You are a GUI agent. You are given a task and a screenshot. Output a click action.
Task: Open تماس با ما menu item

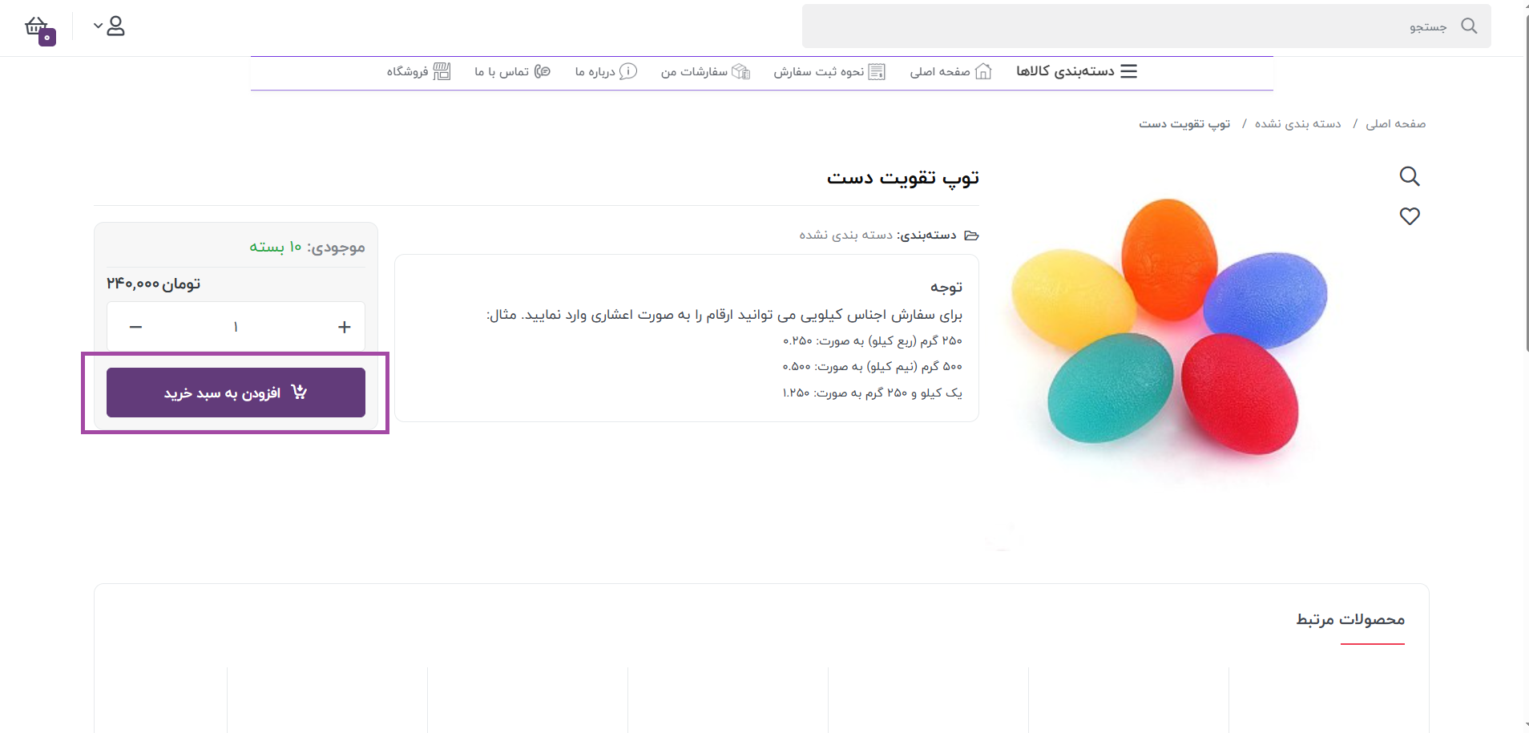(x=512, y=71)
